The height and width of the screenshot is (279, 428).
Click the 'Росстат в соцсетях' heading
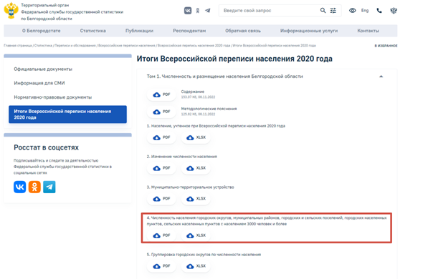pyautogui.click(x=46, y=147)
